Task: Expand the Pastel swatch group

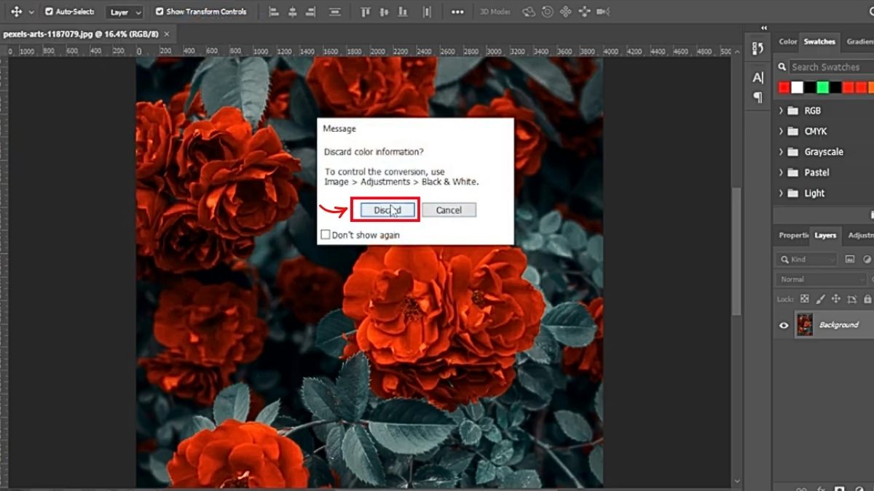Action: pyautogui.click(x=782, y=172)
